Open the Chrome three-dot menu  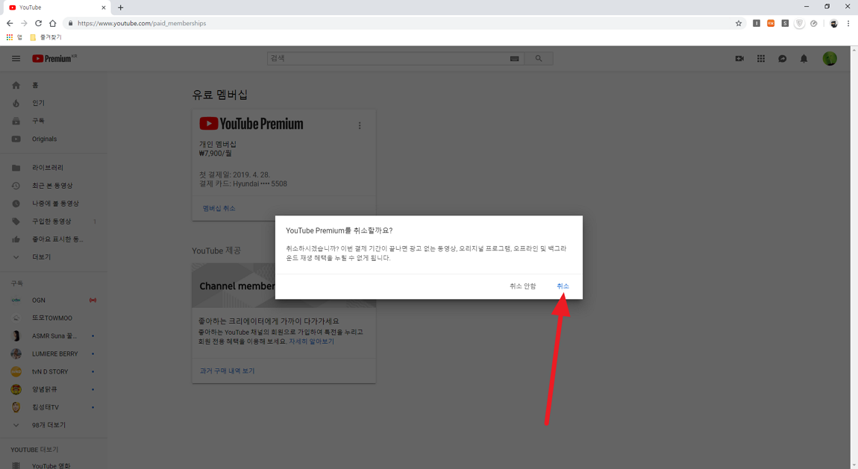(848, 23)
